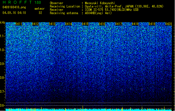The height and width of the screenshot is (111, 175).
Task: Click the 1.1 kHz axis label
Action: (2, 36)
